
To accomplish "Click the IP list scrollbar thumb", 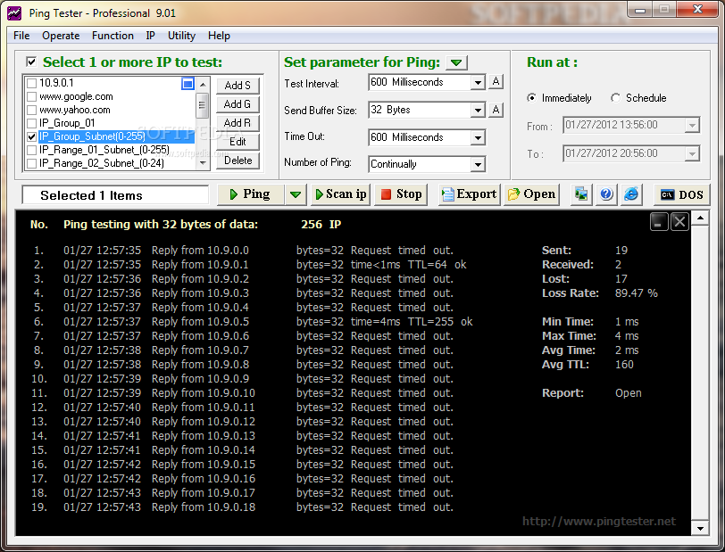I will (x=203, y=104).
